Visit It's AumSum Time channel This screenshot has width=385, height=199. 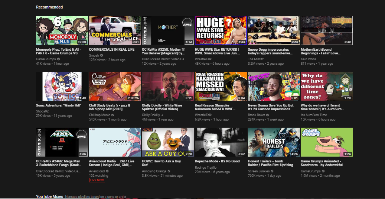click(x=314, y=115)
